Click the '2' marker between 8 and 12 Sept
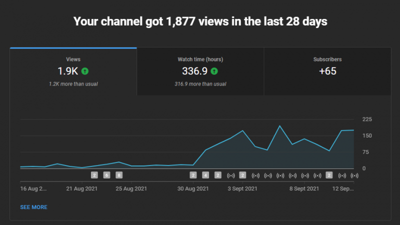Viewport: 400px width, 225px height. (329, 175)
